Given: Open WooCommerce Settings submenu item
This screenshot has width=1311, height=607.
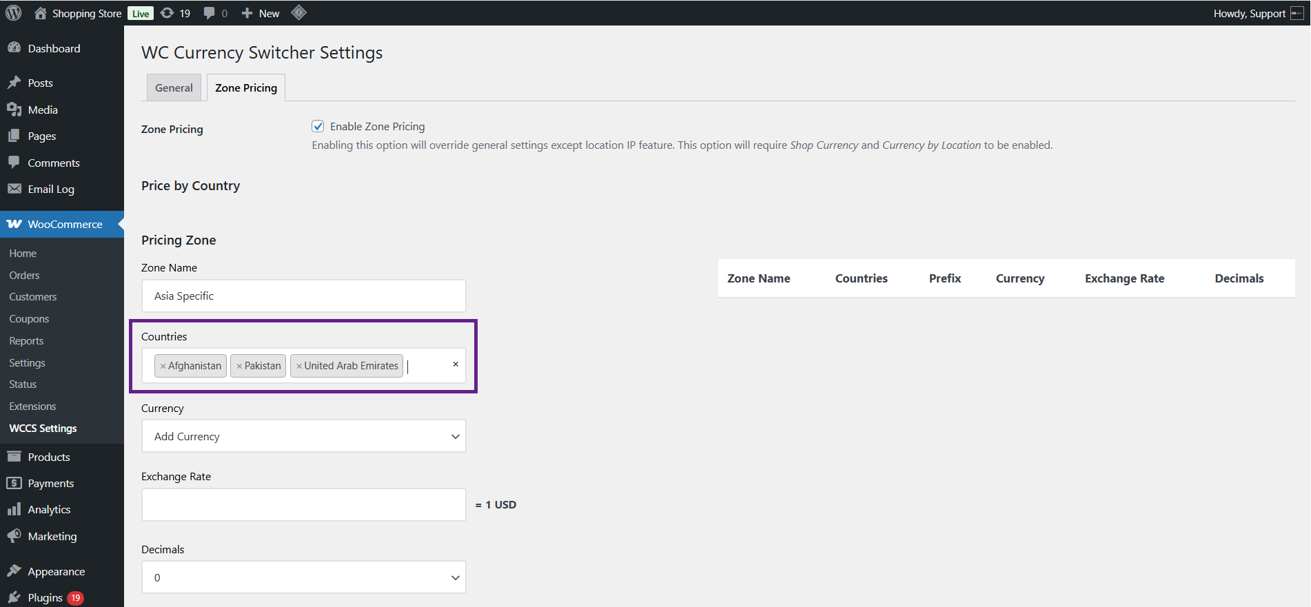Looking at the screenshot, I should point(27,363).
